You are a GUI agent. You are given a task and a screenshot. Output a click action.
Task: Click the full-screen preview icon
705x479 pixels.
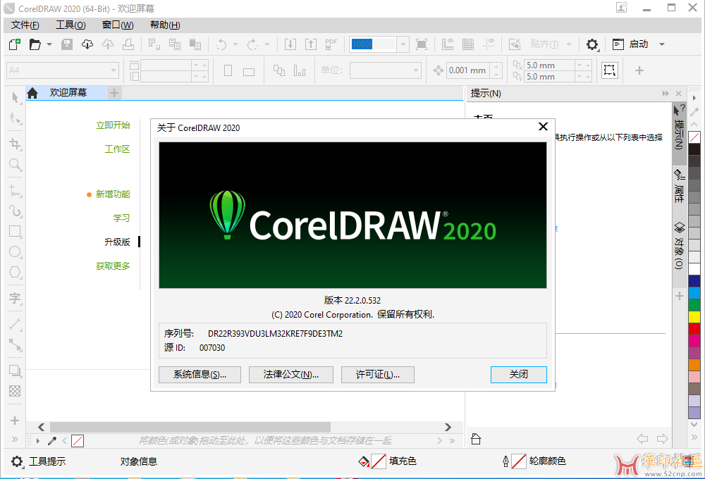tap(422, 44)
